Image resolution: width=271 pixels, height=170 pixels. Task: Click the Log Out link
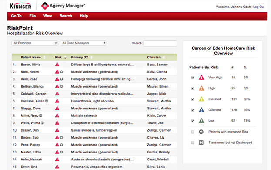[259, 7]
